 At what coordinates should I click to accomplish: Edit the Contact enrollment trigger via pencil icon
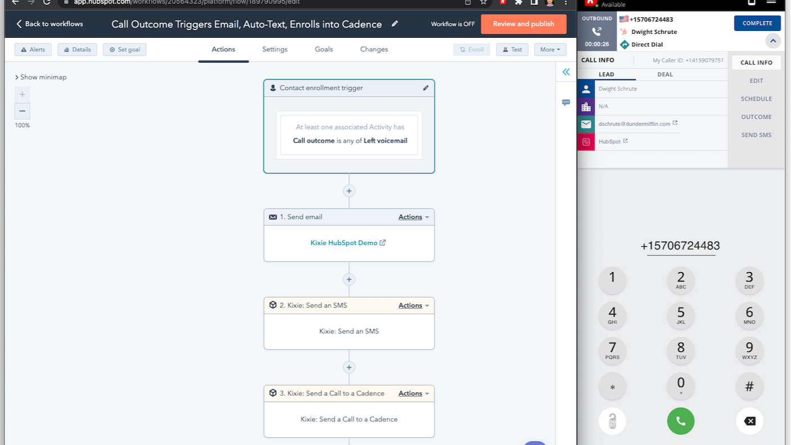(426, 88)
